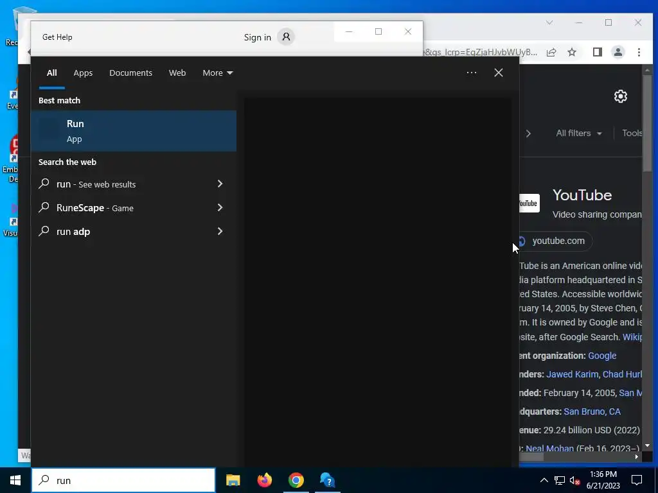Open the San Bruno, CA headquarters link
The height and width of the screenshot is (493, 658).
pos(592,411)
